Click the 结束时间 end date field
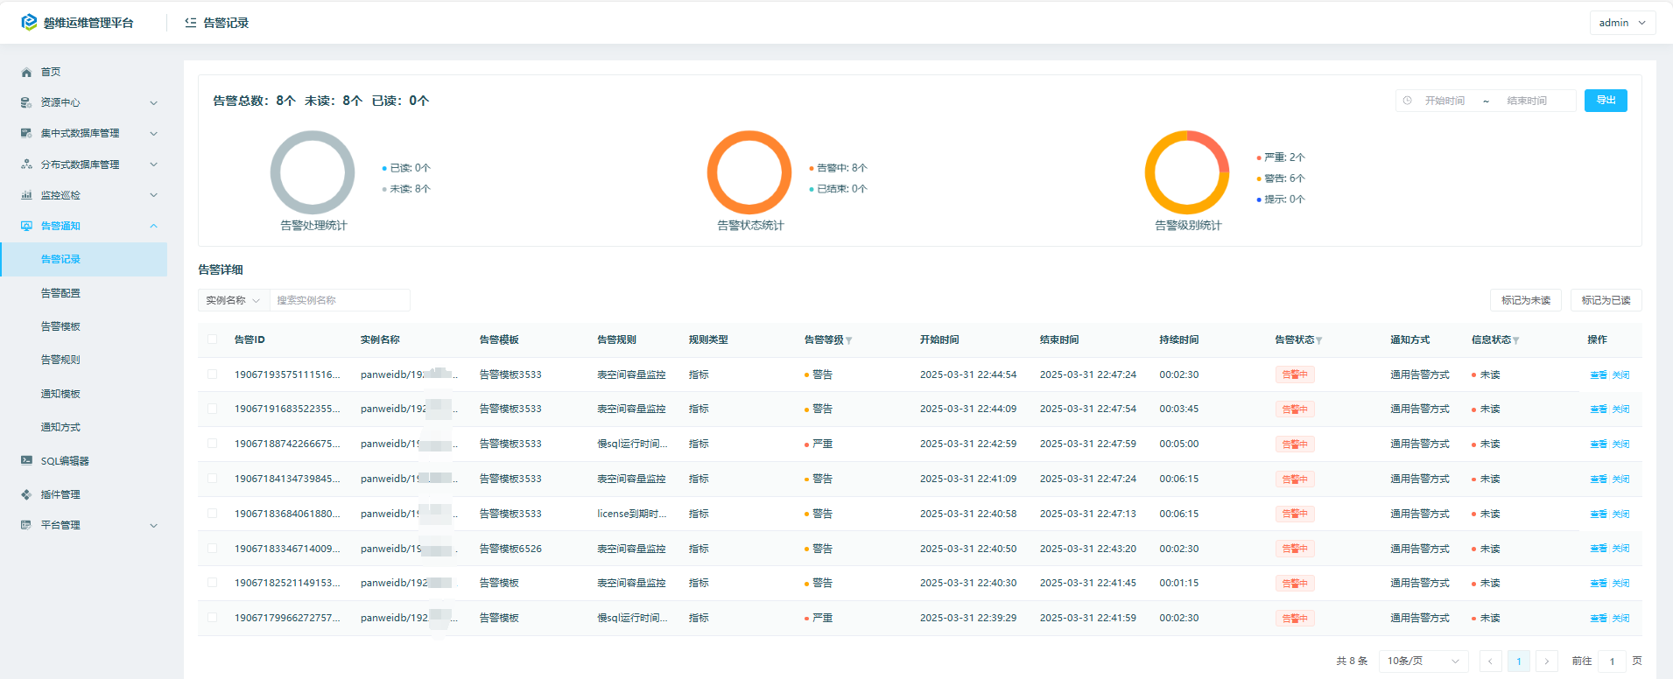 (1528, 101)
